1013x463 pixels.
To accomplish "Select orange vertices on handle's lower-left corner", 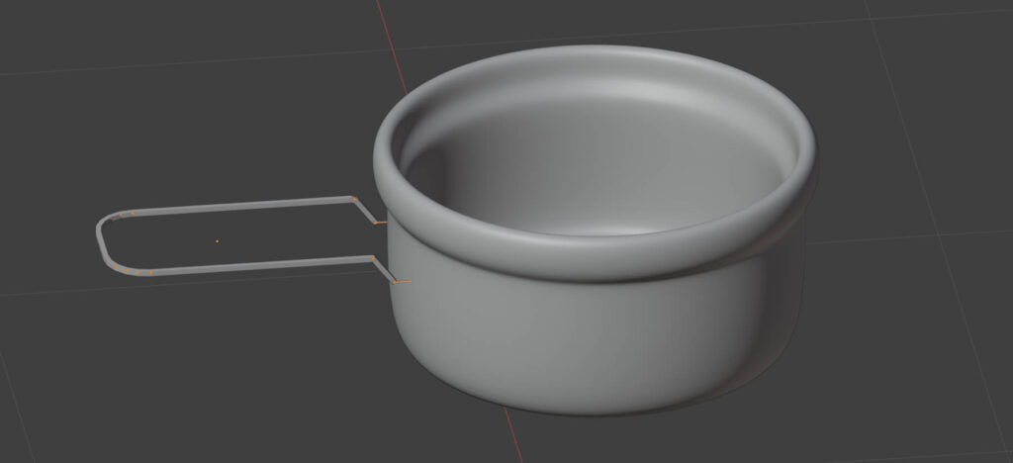I will point(134,270).
